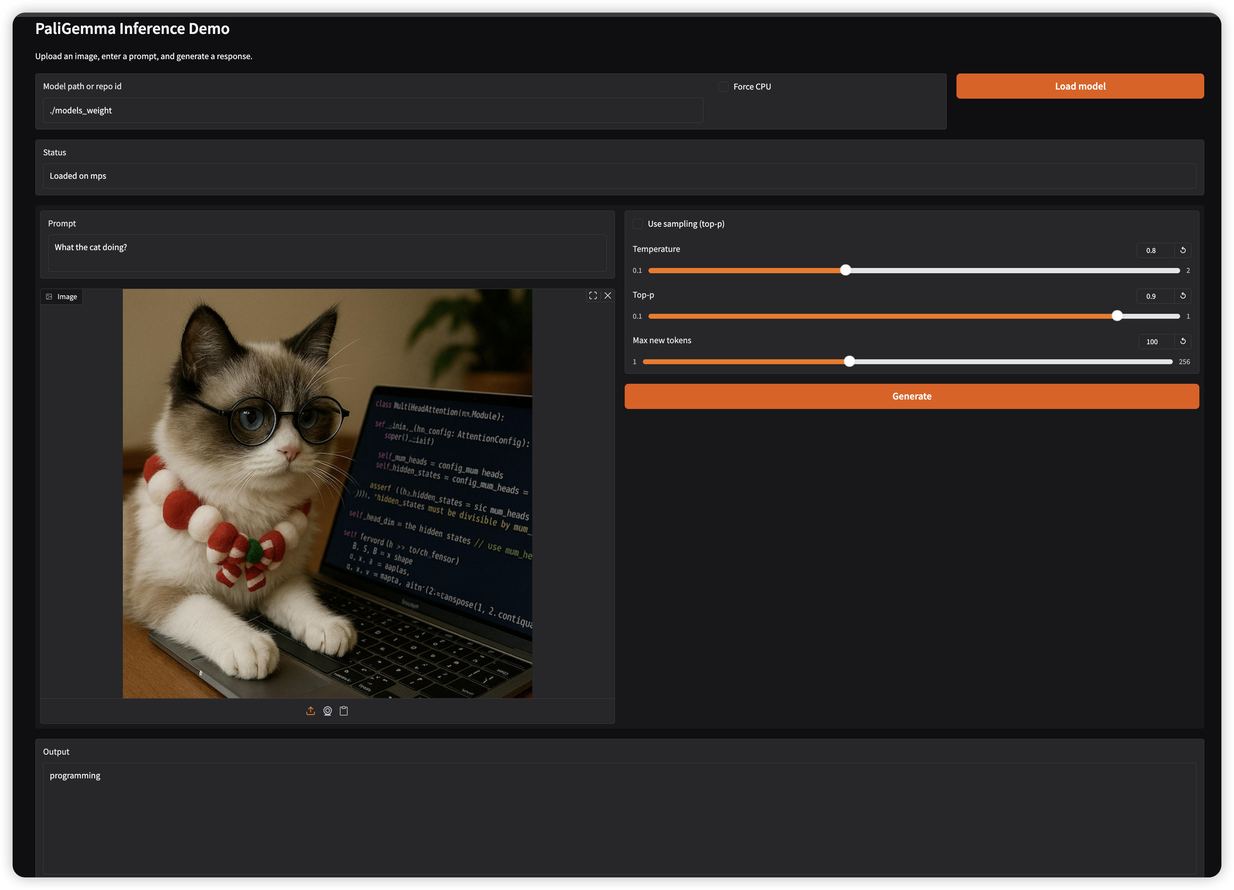The image size is (1234, 890).
Task: Click the Max new tokens number input
Action: [1156, 342]
